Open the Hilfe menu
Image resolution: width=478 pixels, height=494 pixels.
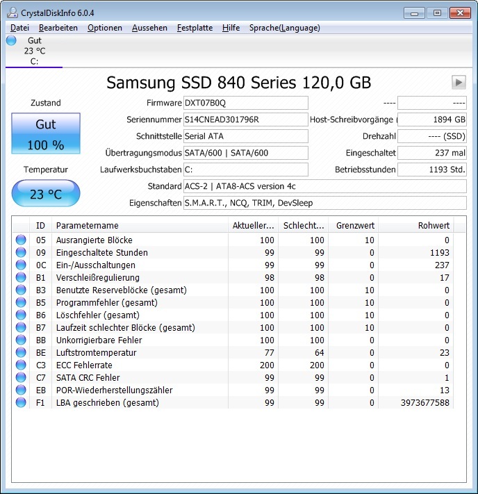coord(231,28)
